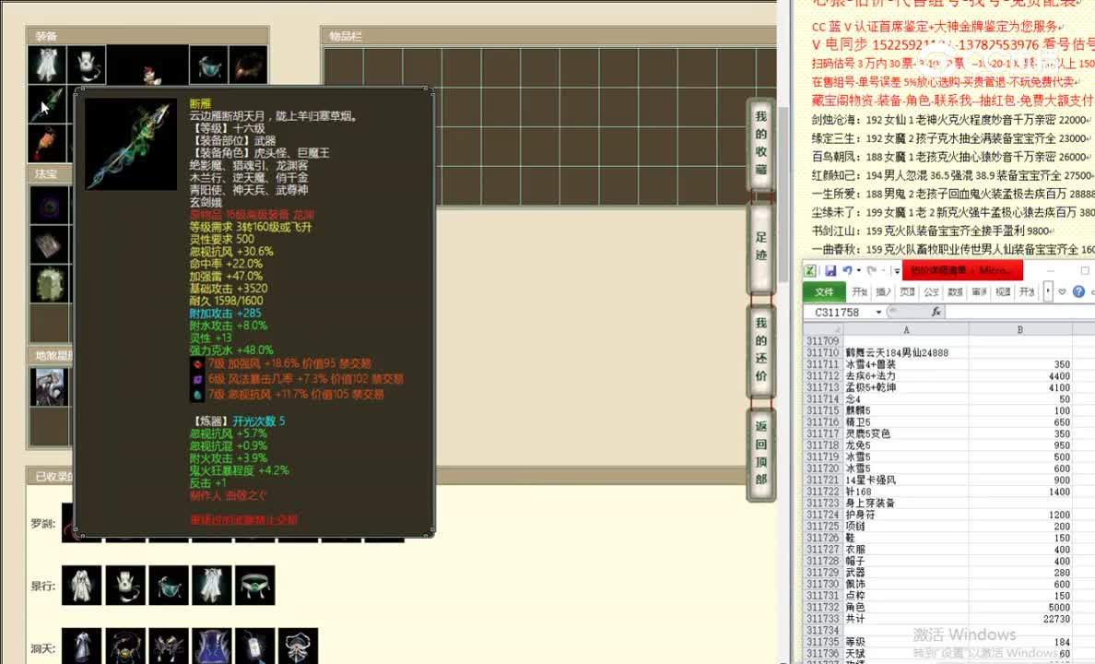Select the fourth icon, glowing robe, in 景行 row
This screenshot has width=1095, height=664.
212,585
